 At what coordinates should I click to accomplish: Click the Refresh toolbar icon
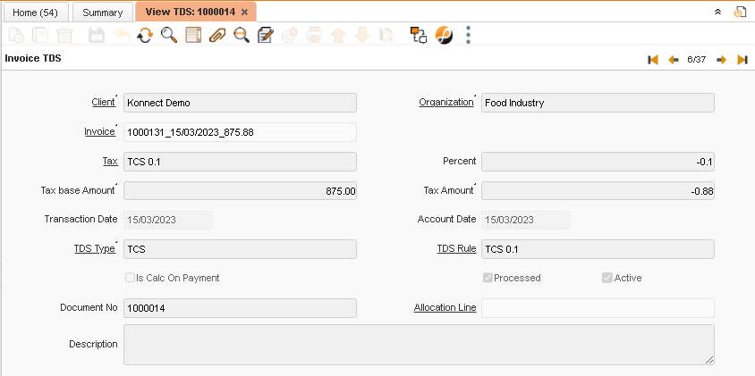[145, 36]
